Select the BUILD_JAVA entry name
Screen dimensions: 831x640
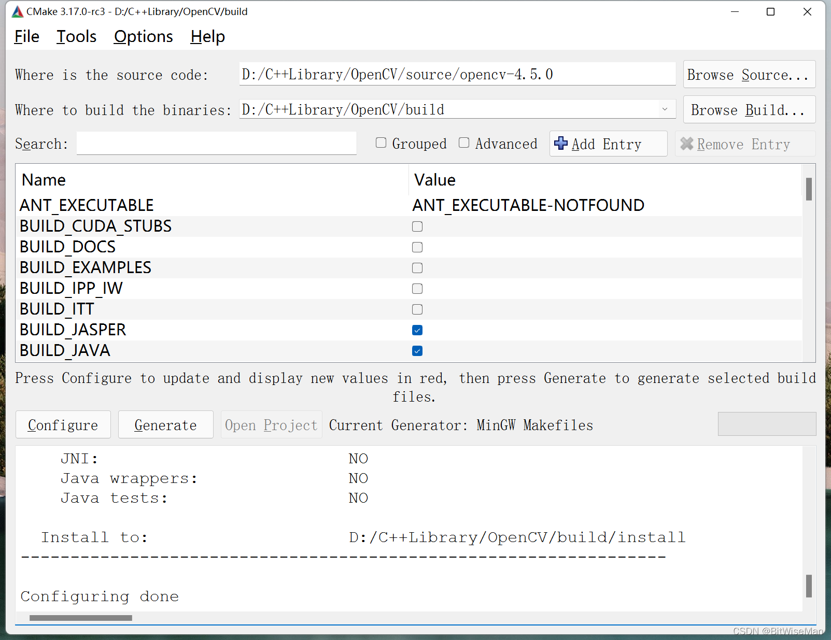[65, 350]
